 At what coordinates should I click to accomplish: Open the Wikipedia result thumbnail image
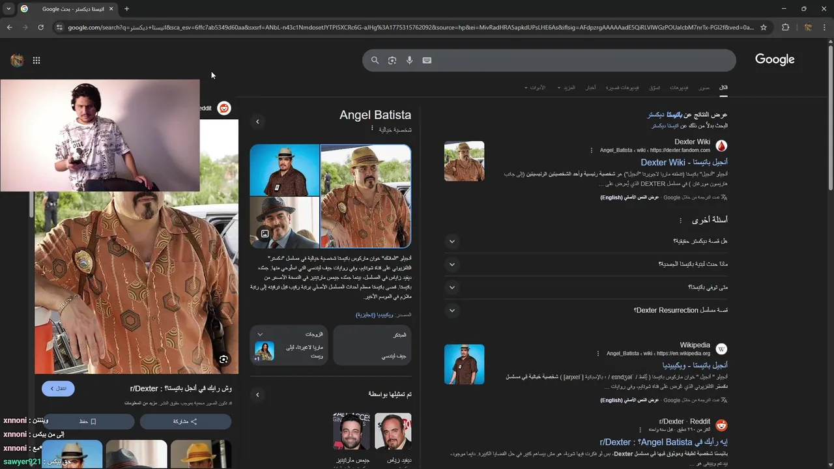(x=464, y=364)
